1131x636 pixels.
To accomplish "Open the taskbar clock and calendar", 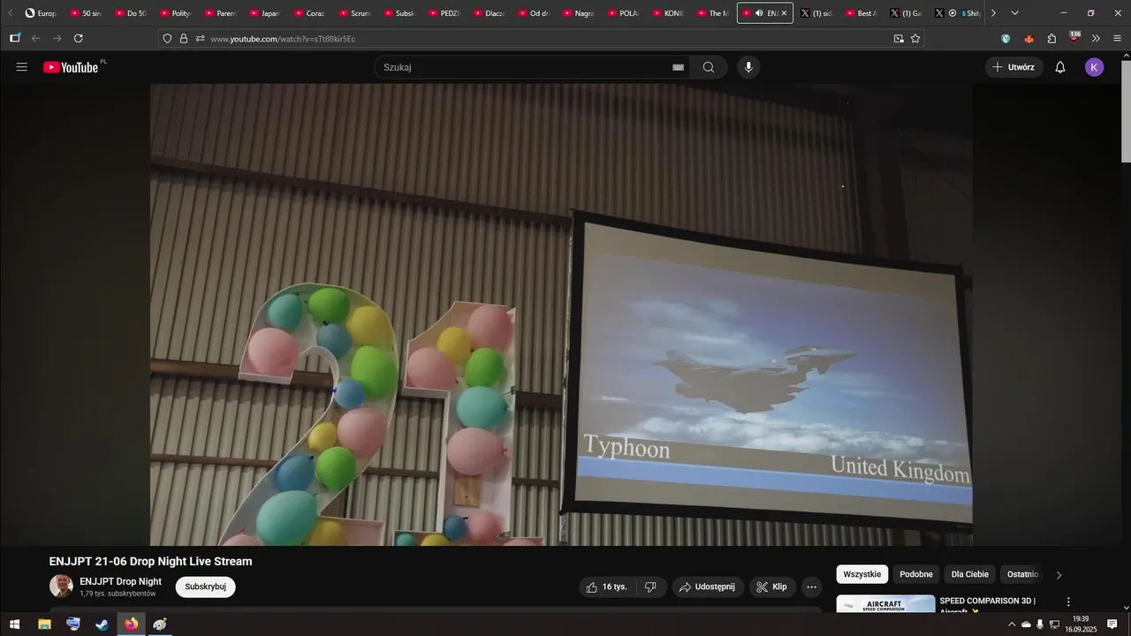I will coord(1080,625).
